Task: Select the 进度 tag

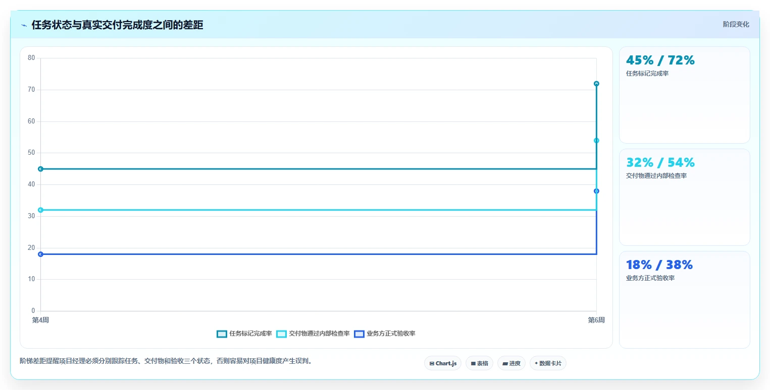Action: pos(511,363)
